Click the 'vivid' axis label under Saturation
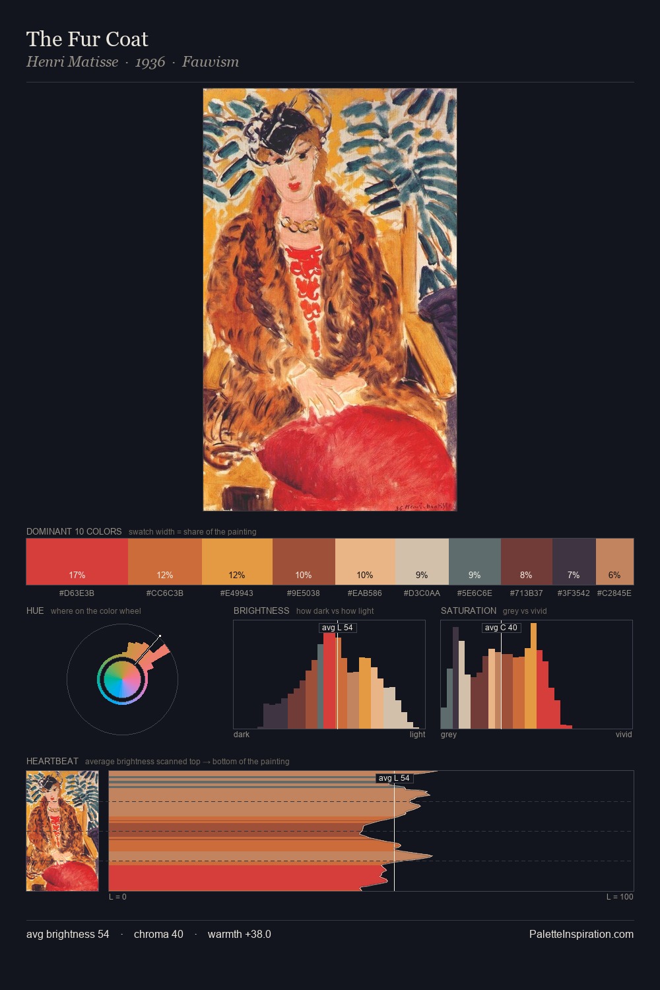660x990 pixels. click(x=624, y=735)
